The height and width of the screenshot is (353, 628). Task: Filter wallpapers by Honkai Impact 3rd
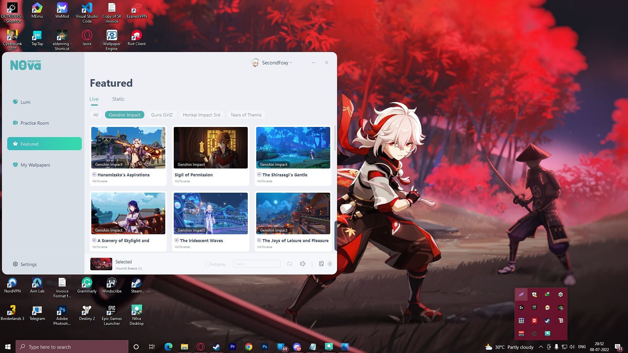click(x=201, y=115)
